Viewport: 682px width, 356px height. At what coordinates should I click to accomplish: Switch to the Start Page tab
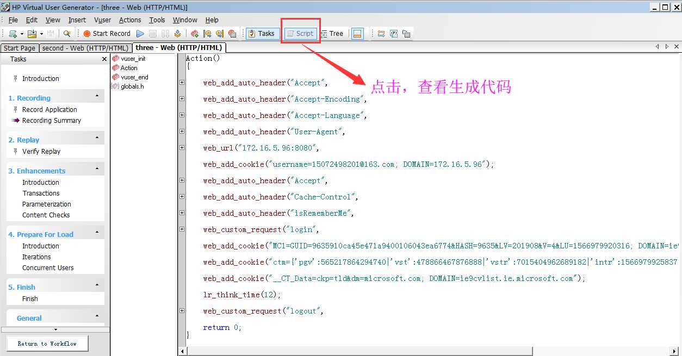(20, 48)
